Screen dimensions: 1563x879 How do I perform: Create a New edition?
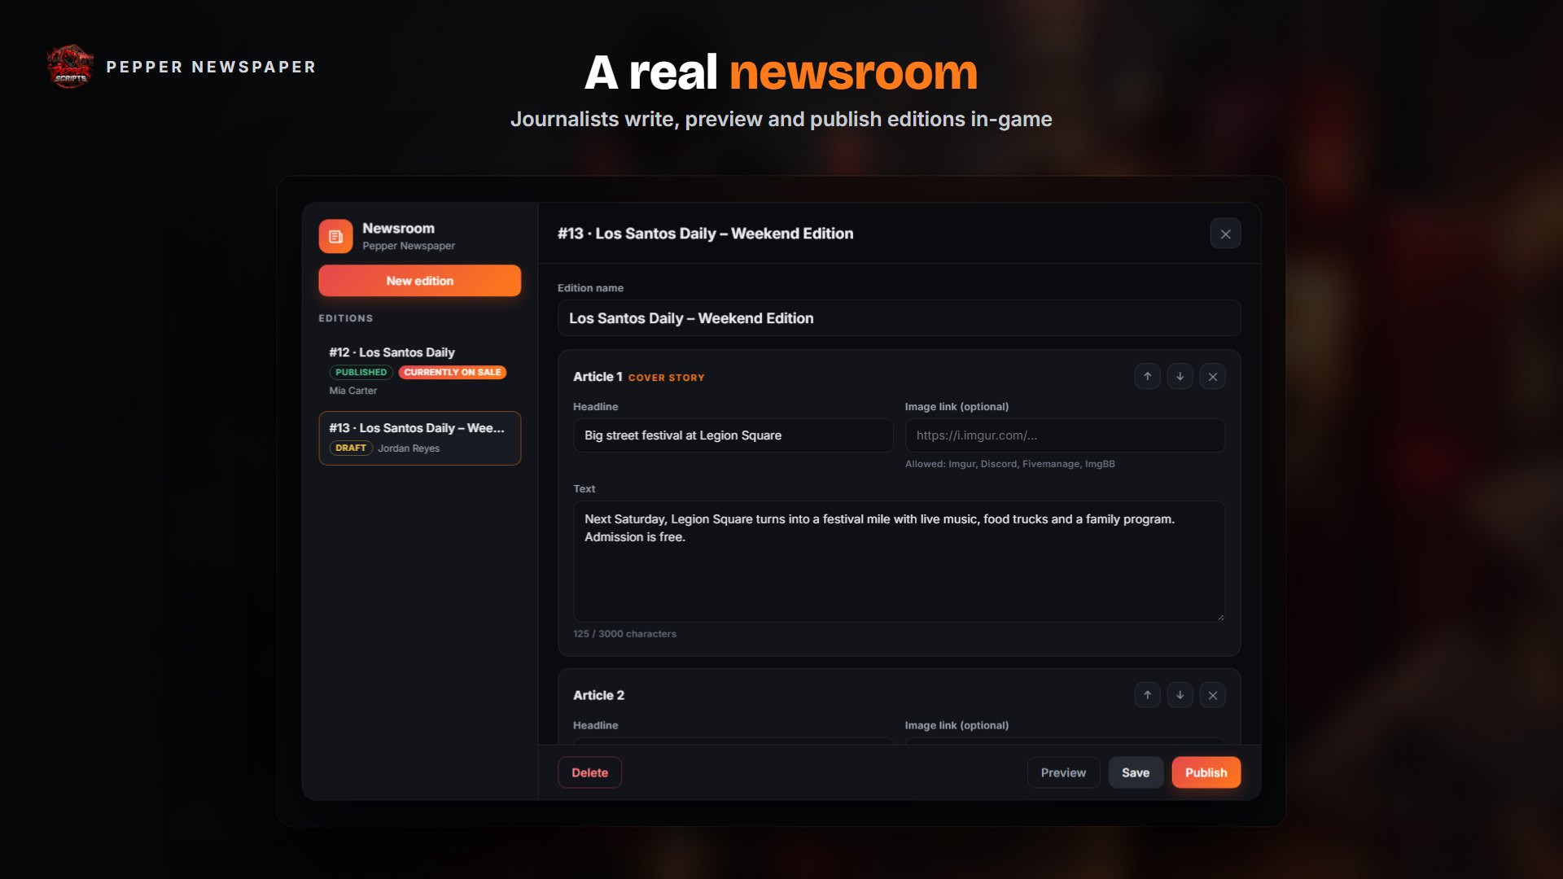click(419, 281)
